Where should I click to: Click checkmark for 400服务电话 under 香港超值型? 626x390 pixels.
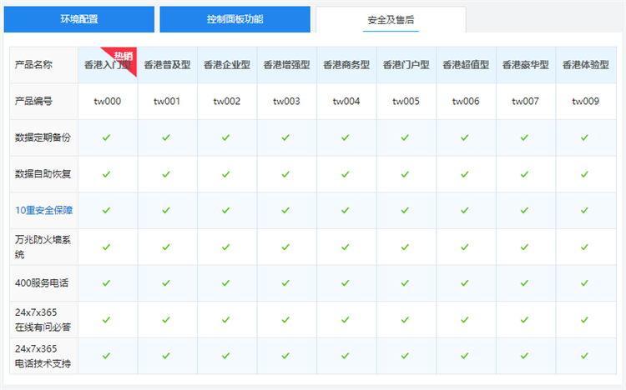click(465, 283)
